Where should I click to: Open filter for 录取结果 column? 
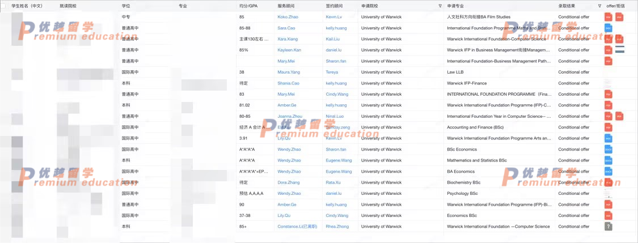(599, 6)
